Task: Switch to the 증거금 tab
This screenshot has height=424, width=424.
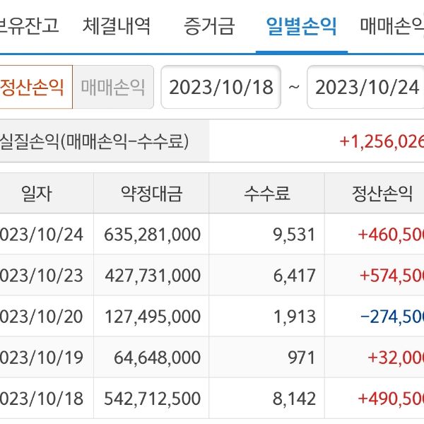Action: click(208, 27)
